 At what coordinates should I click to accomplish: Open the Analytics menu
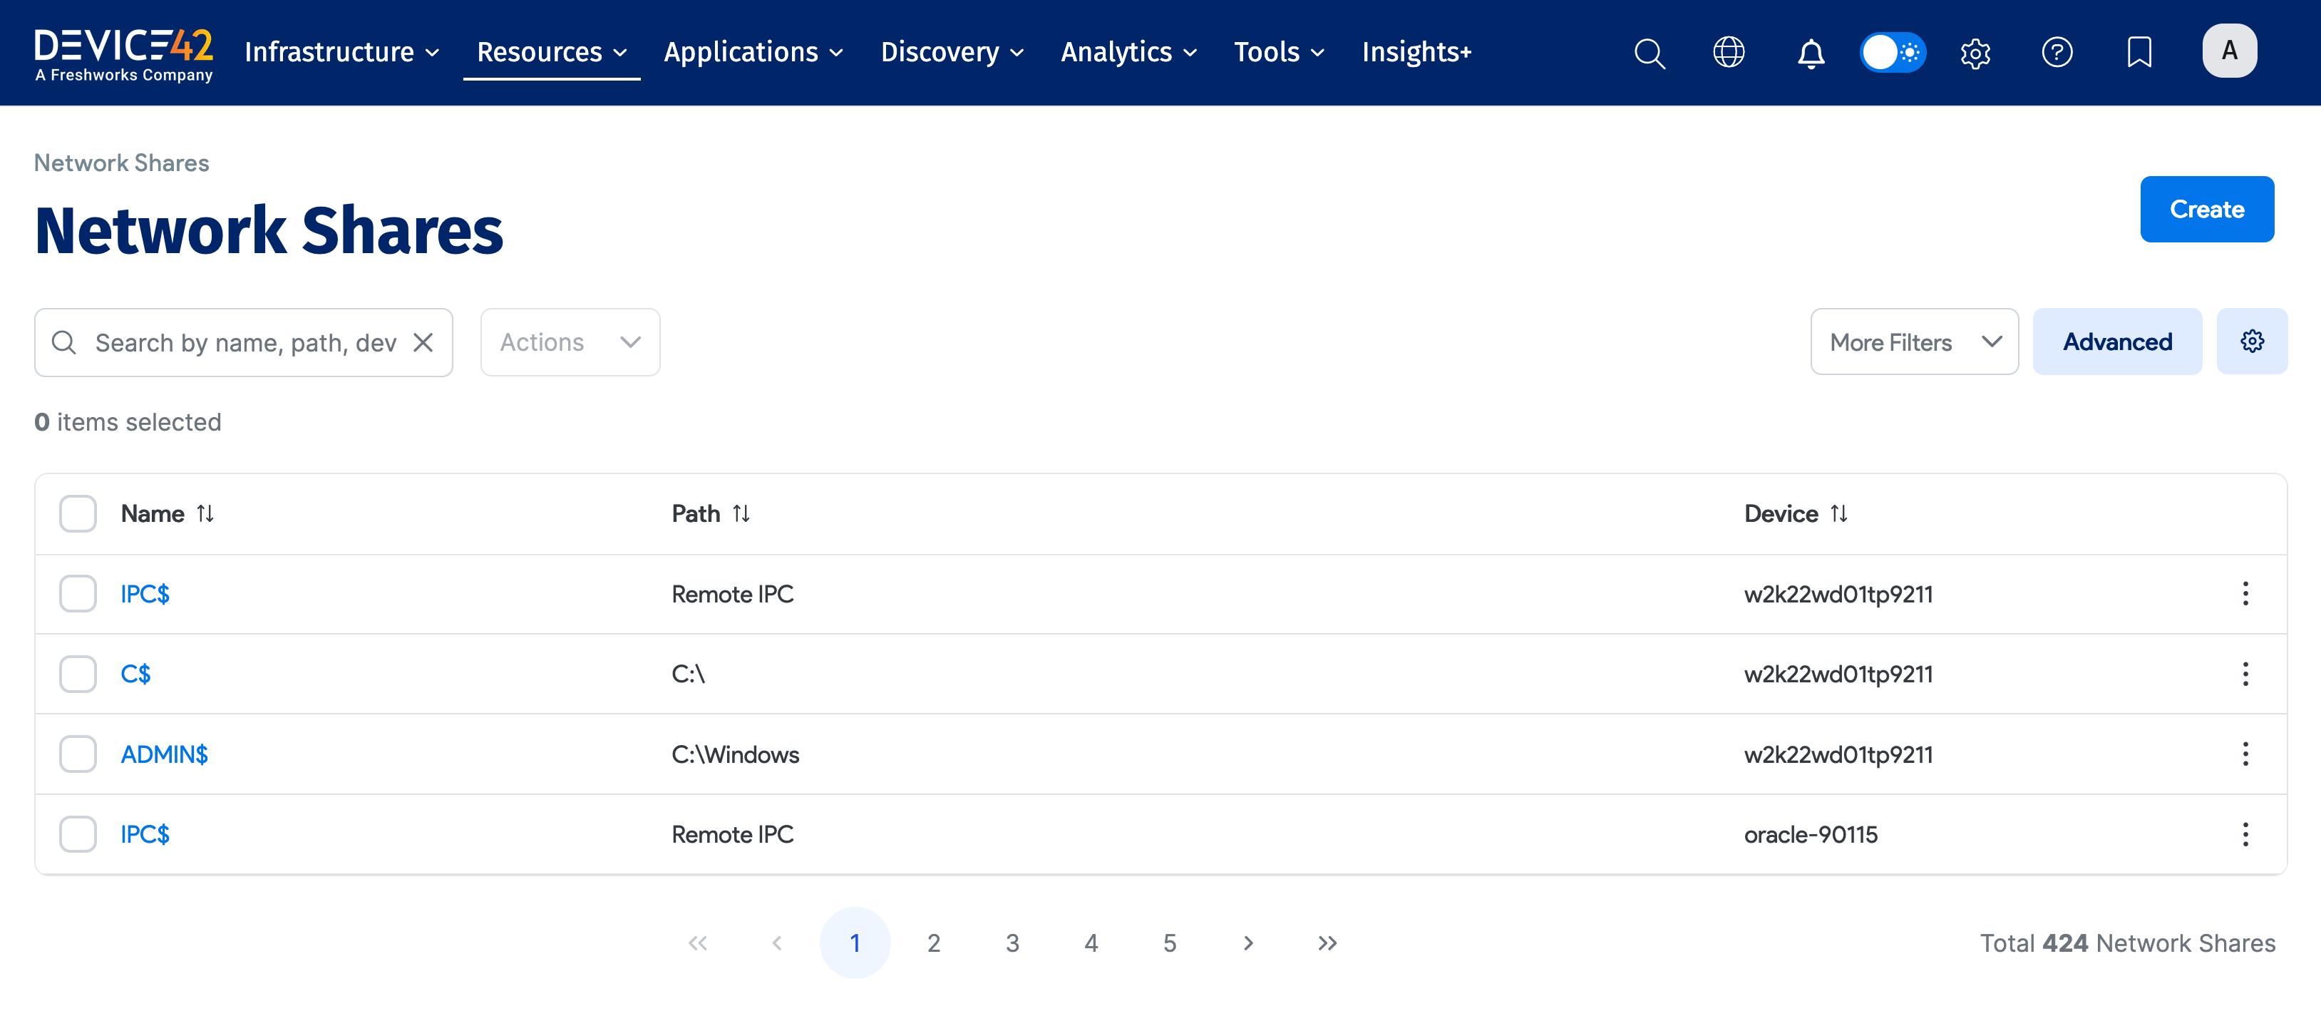tap(1128, 52)
